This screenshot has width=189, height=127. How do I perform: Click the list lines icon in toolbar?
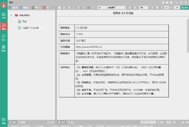(x=135, y=8)
